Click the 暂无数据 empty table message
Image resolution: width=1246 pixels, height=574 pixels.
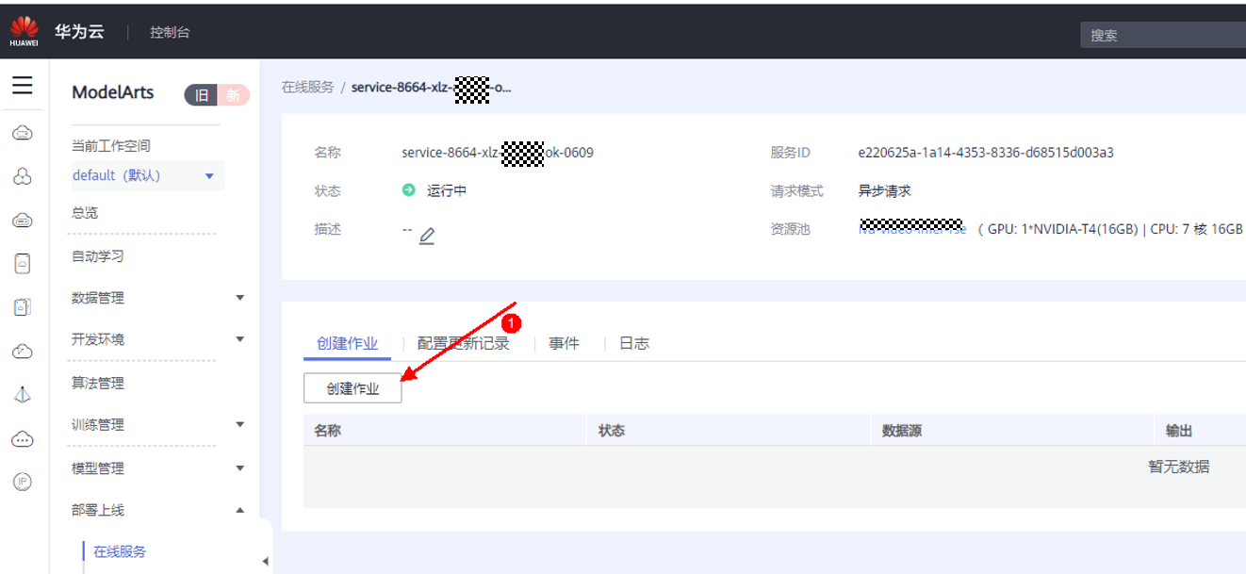tap(1178, 467)
